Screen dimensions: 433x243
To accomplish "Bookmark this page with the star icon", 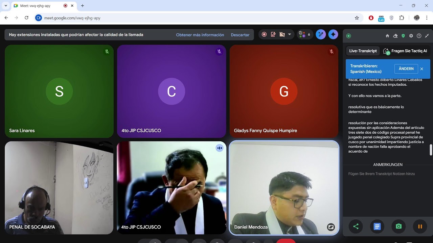I will tap(357, 18).
